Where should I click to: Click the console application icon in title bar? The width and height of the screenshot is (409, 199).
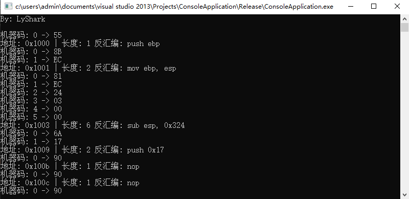[8, 7]
